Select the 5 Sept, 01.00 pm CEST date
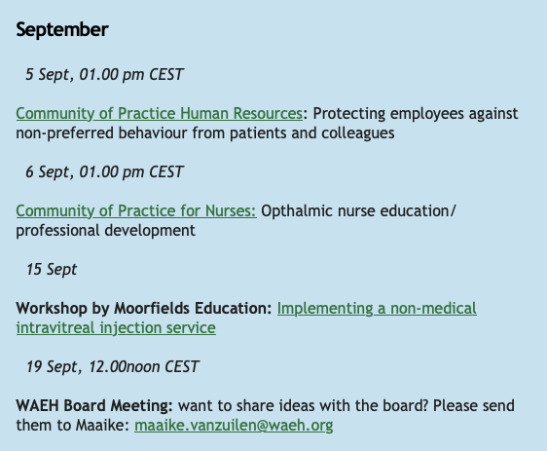 point(104,74)
